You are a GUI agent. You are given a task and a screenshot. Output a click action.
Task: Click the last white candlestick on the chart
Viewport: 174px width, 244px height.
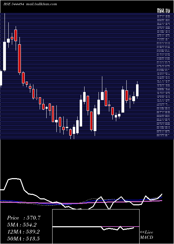[x=137, y=90]
